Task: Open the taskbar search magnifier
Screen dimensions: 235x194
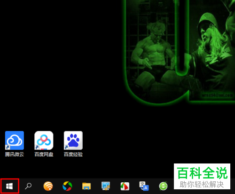Action: 28,186
